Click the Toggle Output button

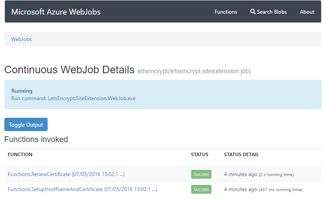tap(26, 124)
